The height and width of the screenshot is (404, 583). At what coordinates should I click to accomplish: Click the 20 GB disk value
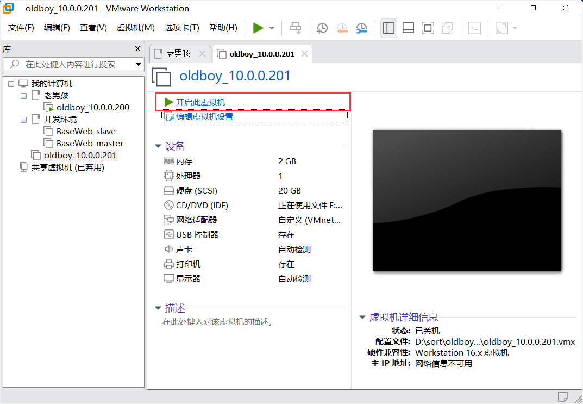coord(289,190)
